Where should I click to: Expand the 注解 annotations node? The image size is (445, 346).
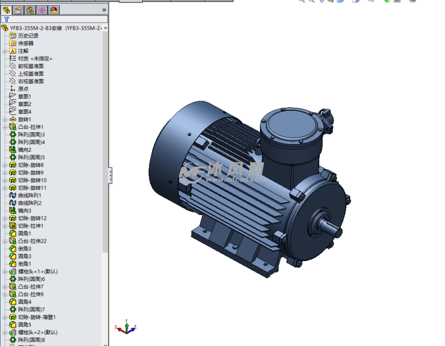coord(5,51)
